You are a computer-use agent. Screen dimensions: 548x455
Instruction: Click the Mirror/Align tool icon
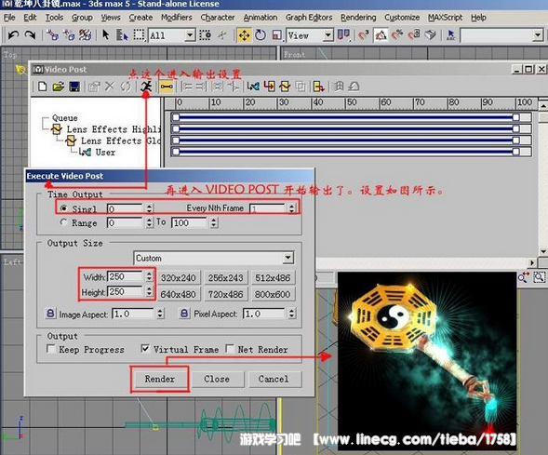[x=343, y=35]
